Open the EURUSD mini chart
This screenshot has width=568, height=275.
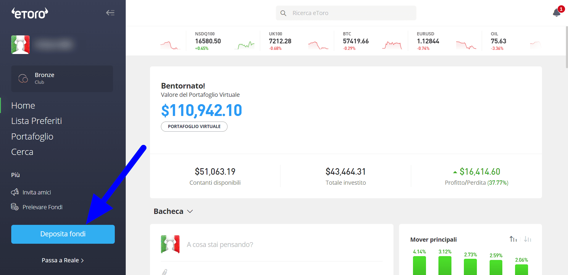click(x=466, y=45)
